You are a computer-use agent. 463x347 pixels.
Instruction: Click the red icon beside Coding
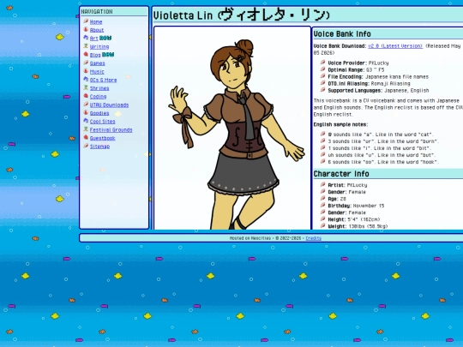coord(86,96)
